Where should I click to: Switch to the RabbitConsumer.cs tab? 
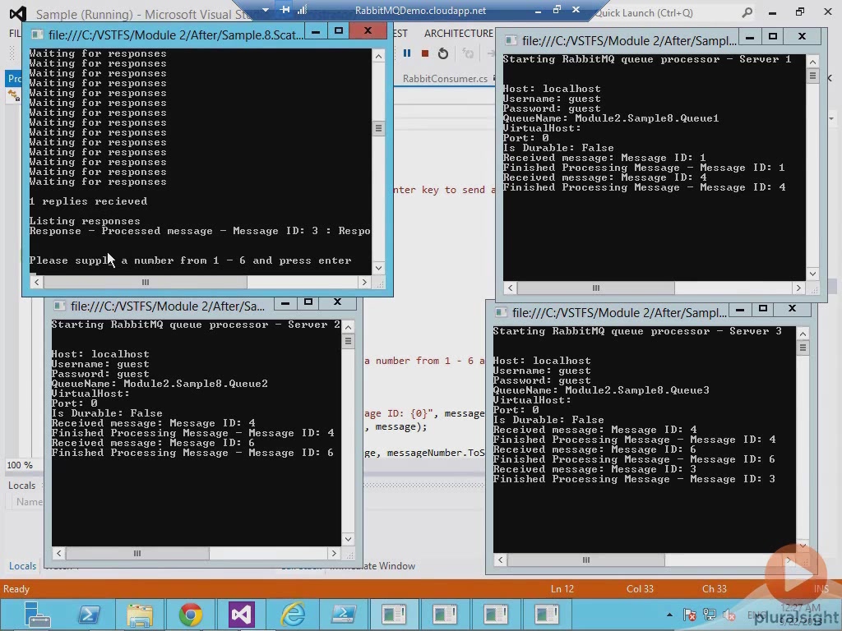click(x=445, y=79)
